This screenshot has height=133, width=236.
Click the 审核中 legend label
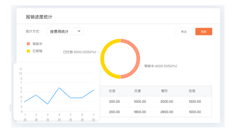37,44
